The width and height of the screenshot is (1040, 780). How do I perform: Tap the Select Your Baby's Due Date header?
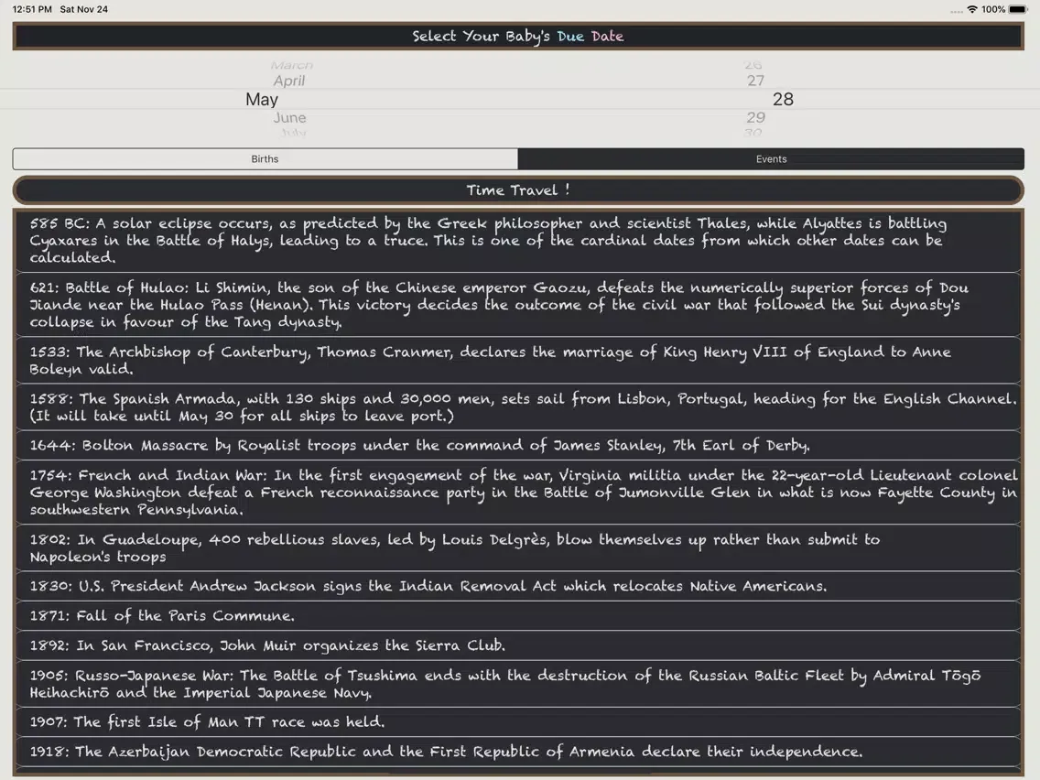pos(518,37)
